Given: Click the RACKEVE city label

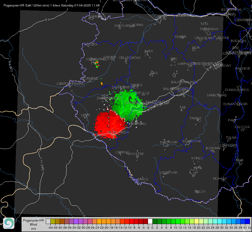Looking at the screenshot, I should click(x=243, y=69).
